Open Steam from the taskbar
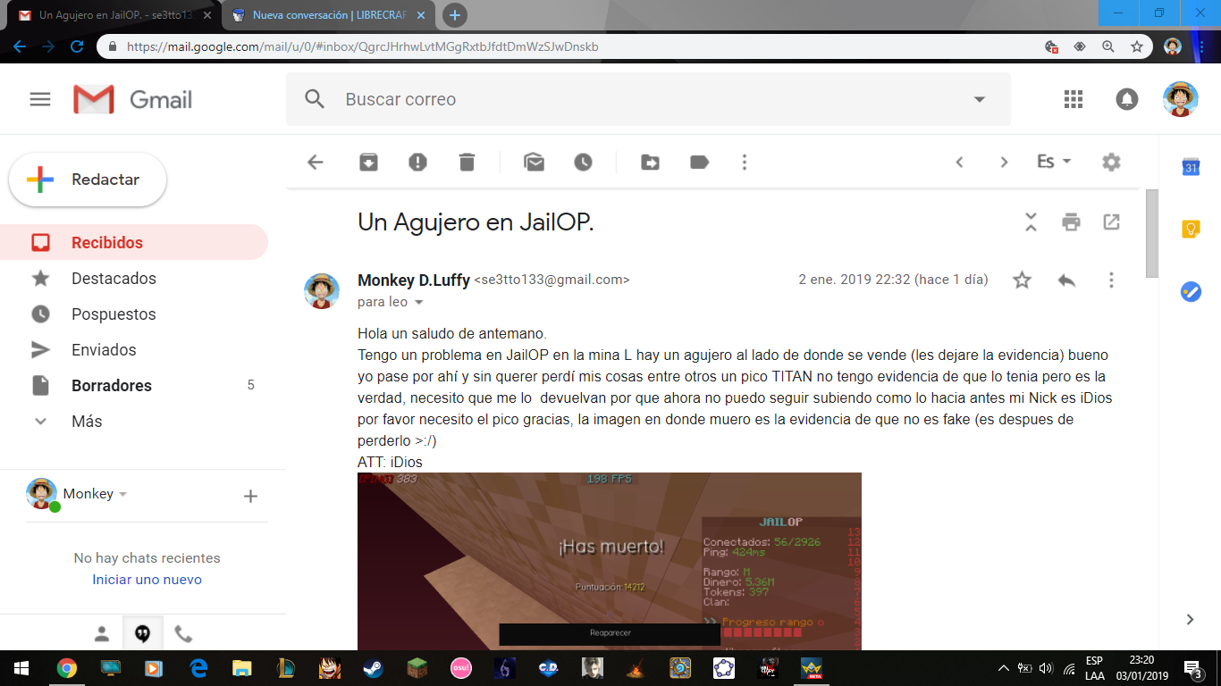 (x=373, y=667)
